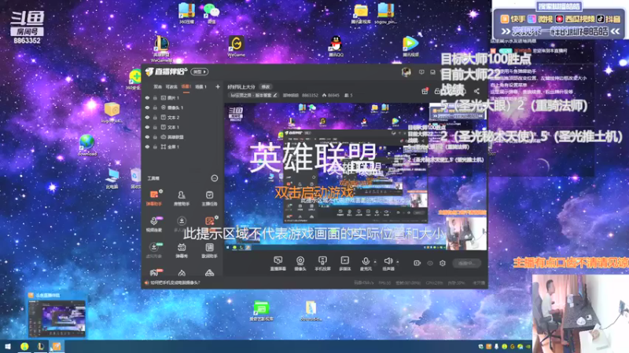
Task: Open the first tab in the scene bar
Action: [x=157, y=86]
